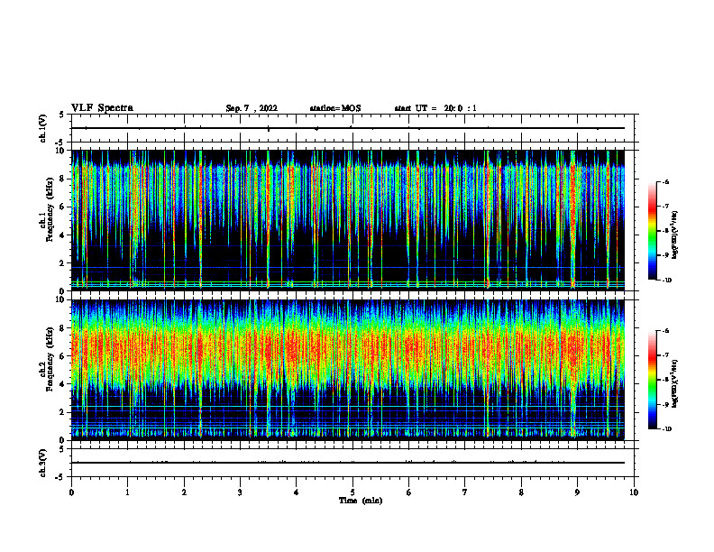Click inside the ch.2 spectrogram panel

pyautogui.click(x=348, y=370)
